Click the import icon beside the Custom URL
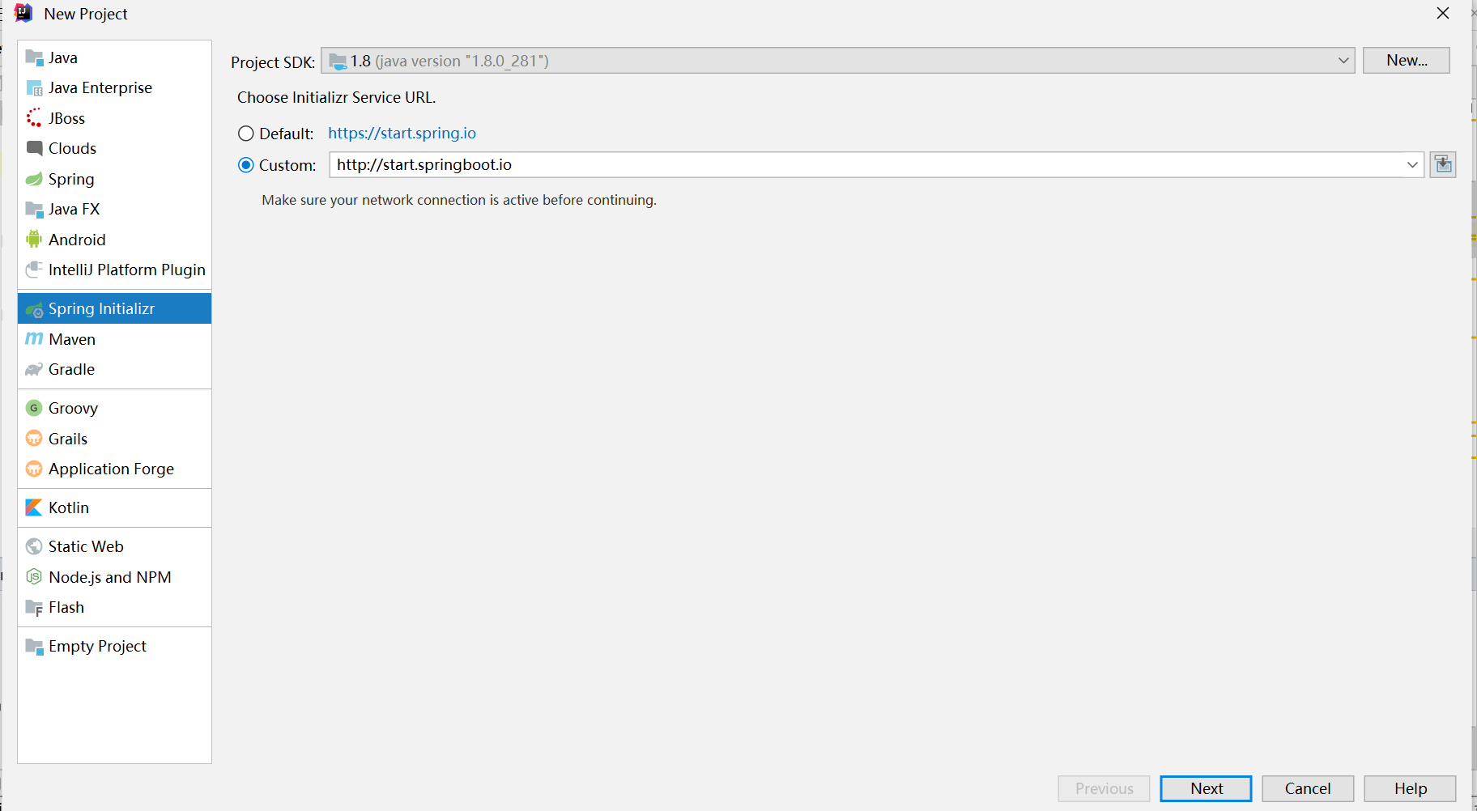1477x811 pixels. point(1443,164)
